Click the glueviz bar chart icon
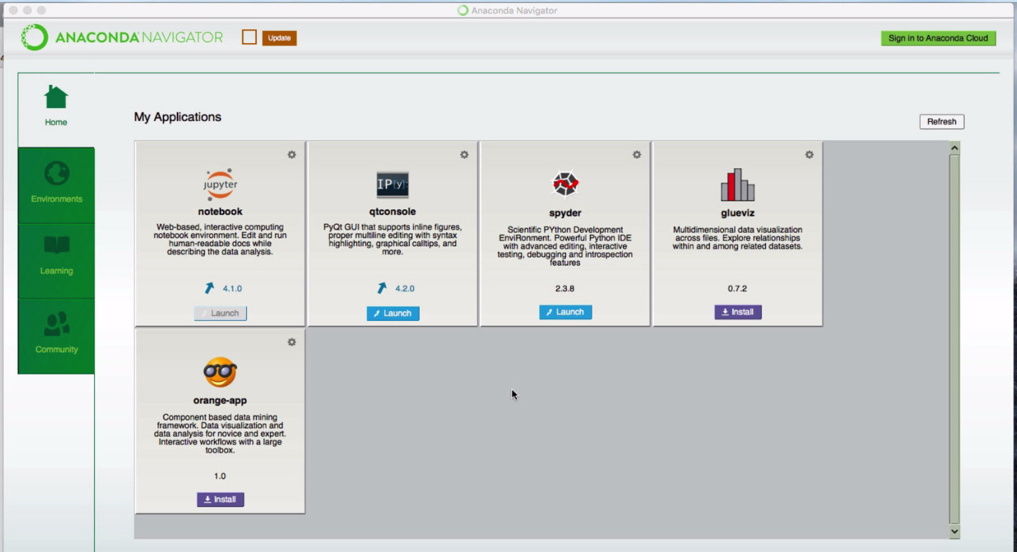Viewport: 1017px width, 552px height. tap(738, 185)
